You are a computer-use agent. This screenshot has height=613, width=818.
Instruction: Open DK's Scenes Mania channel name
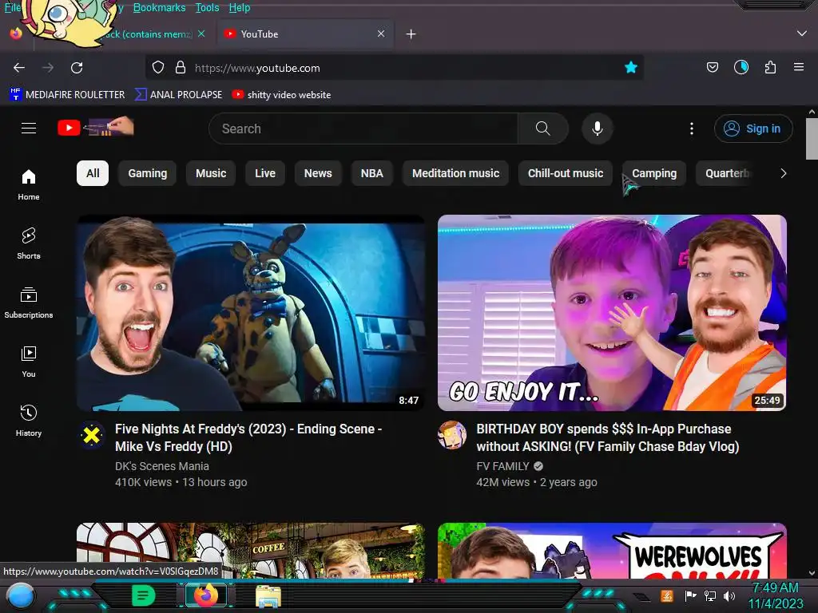161,466
